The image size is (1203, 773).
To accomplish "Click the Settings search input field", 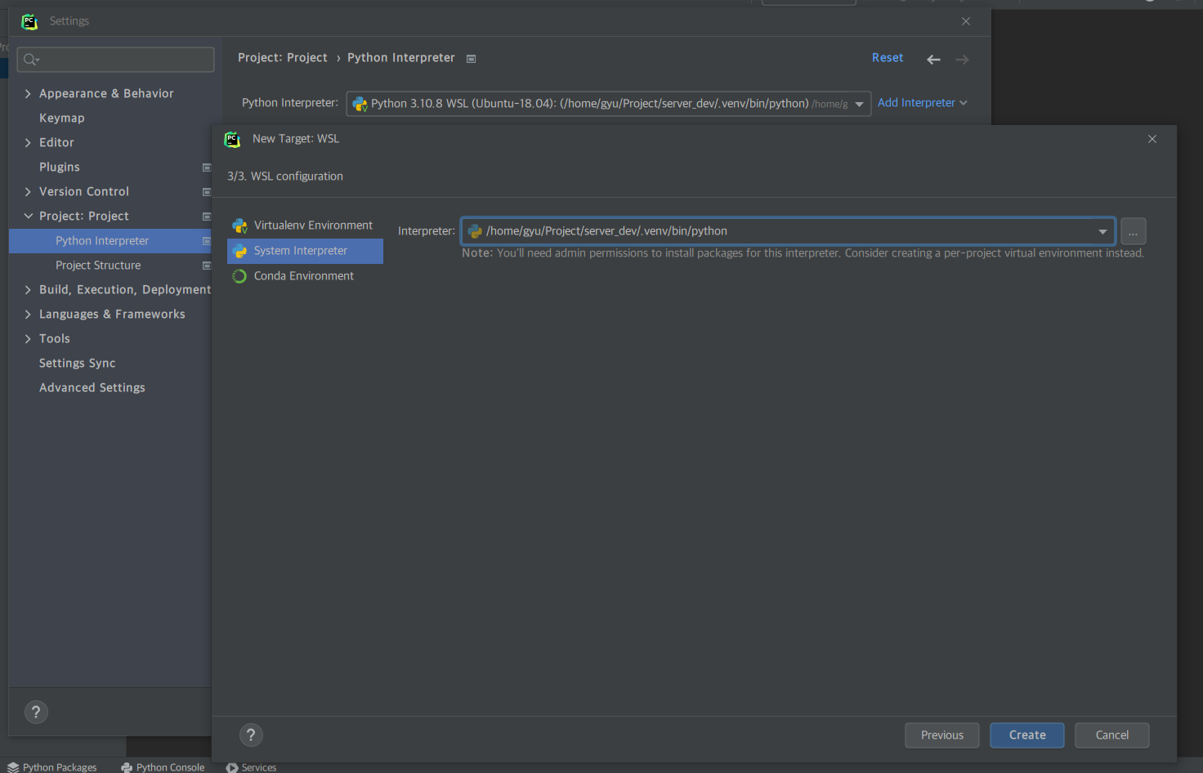I will click(116, 59).
